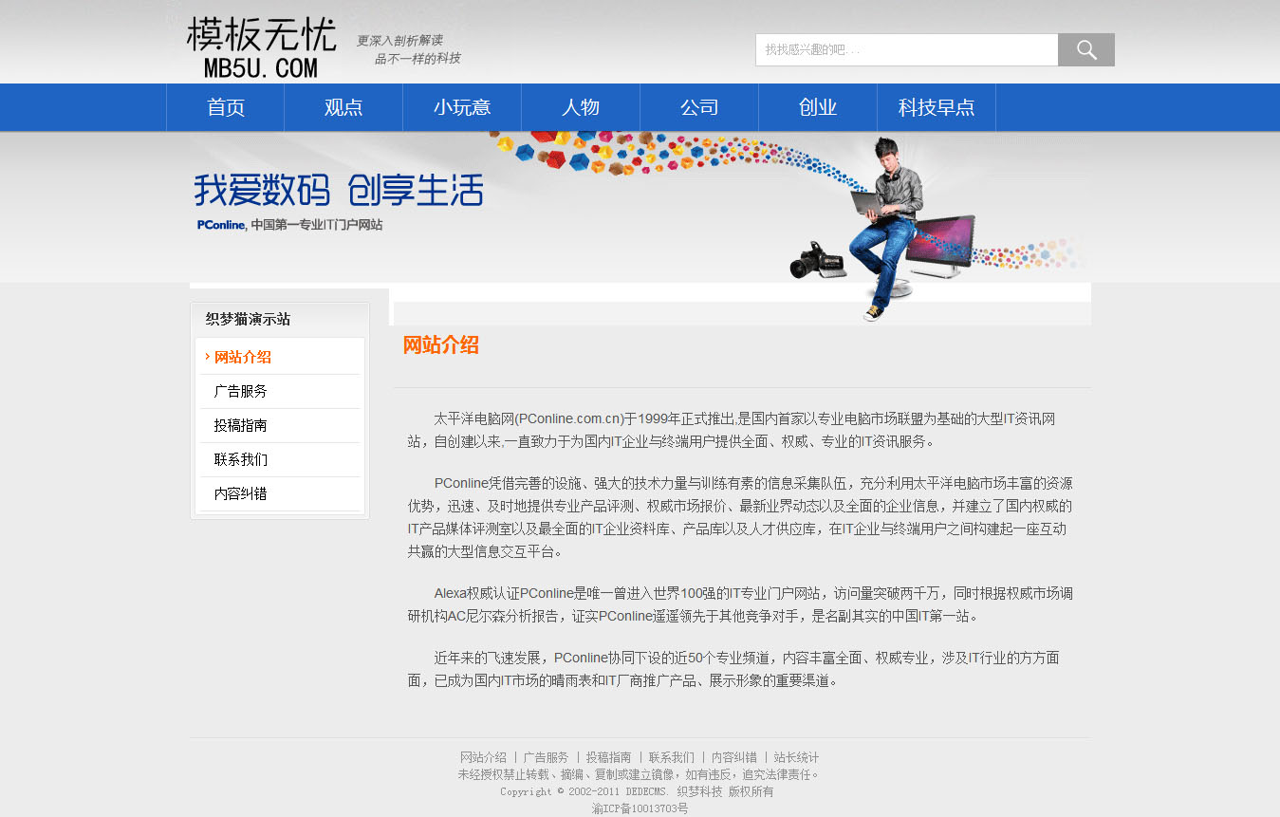The width and height of the screenshot is (1280, 817).
Task: Switch to the 创业 section
Action: click(x=818, y=107)
